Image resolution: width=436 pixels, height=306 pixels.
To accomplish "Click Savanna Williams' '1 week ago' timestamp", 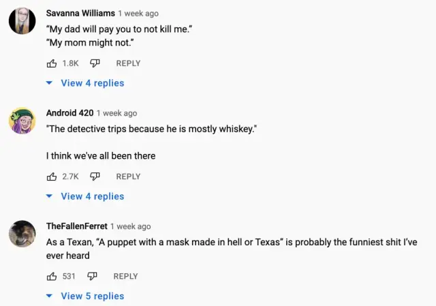I will coord(138,13).
